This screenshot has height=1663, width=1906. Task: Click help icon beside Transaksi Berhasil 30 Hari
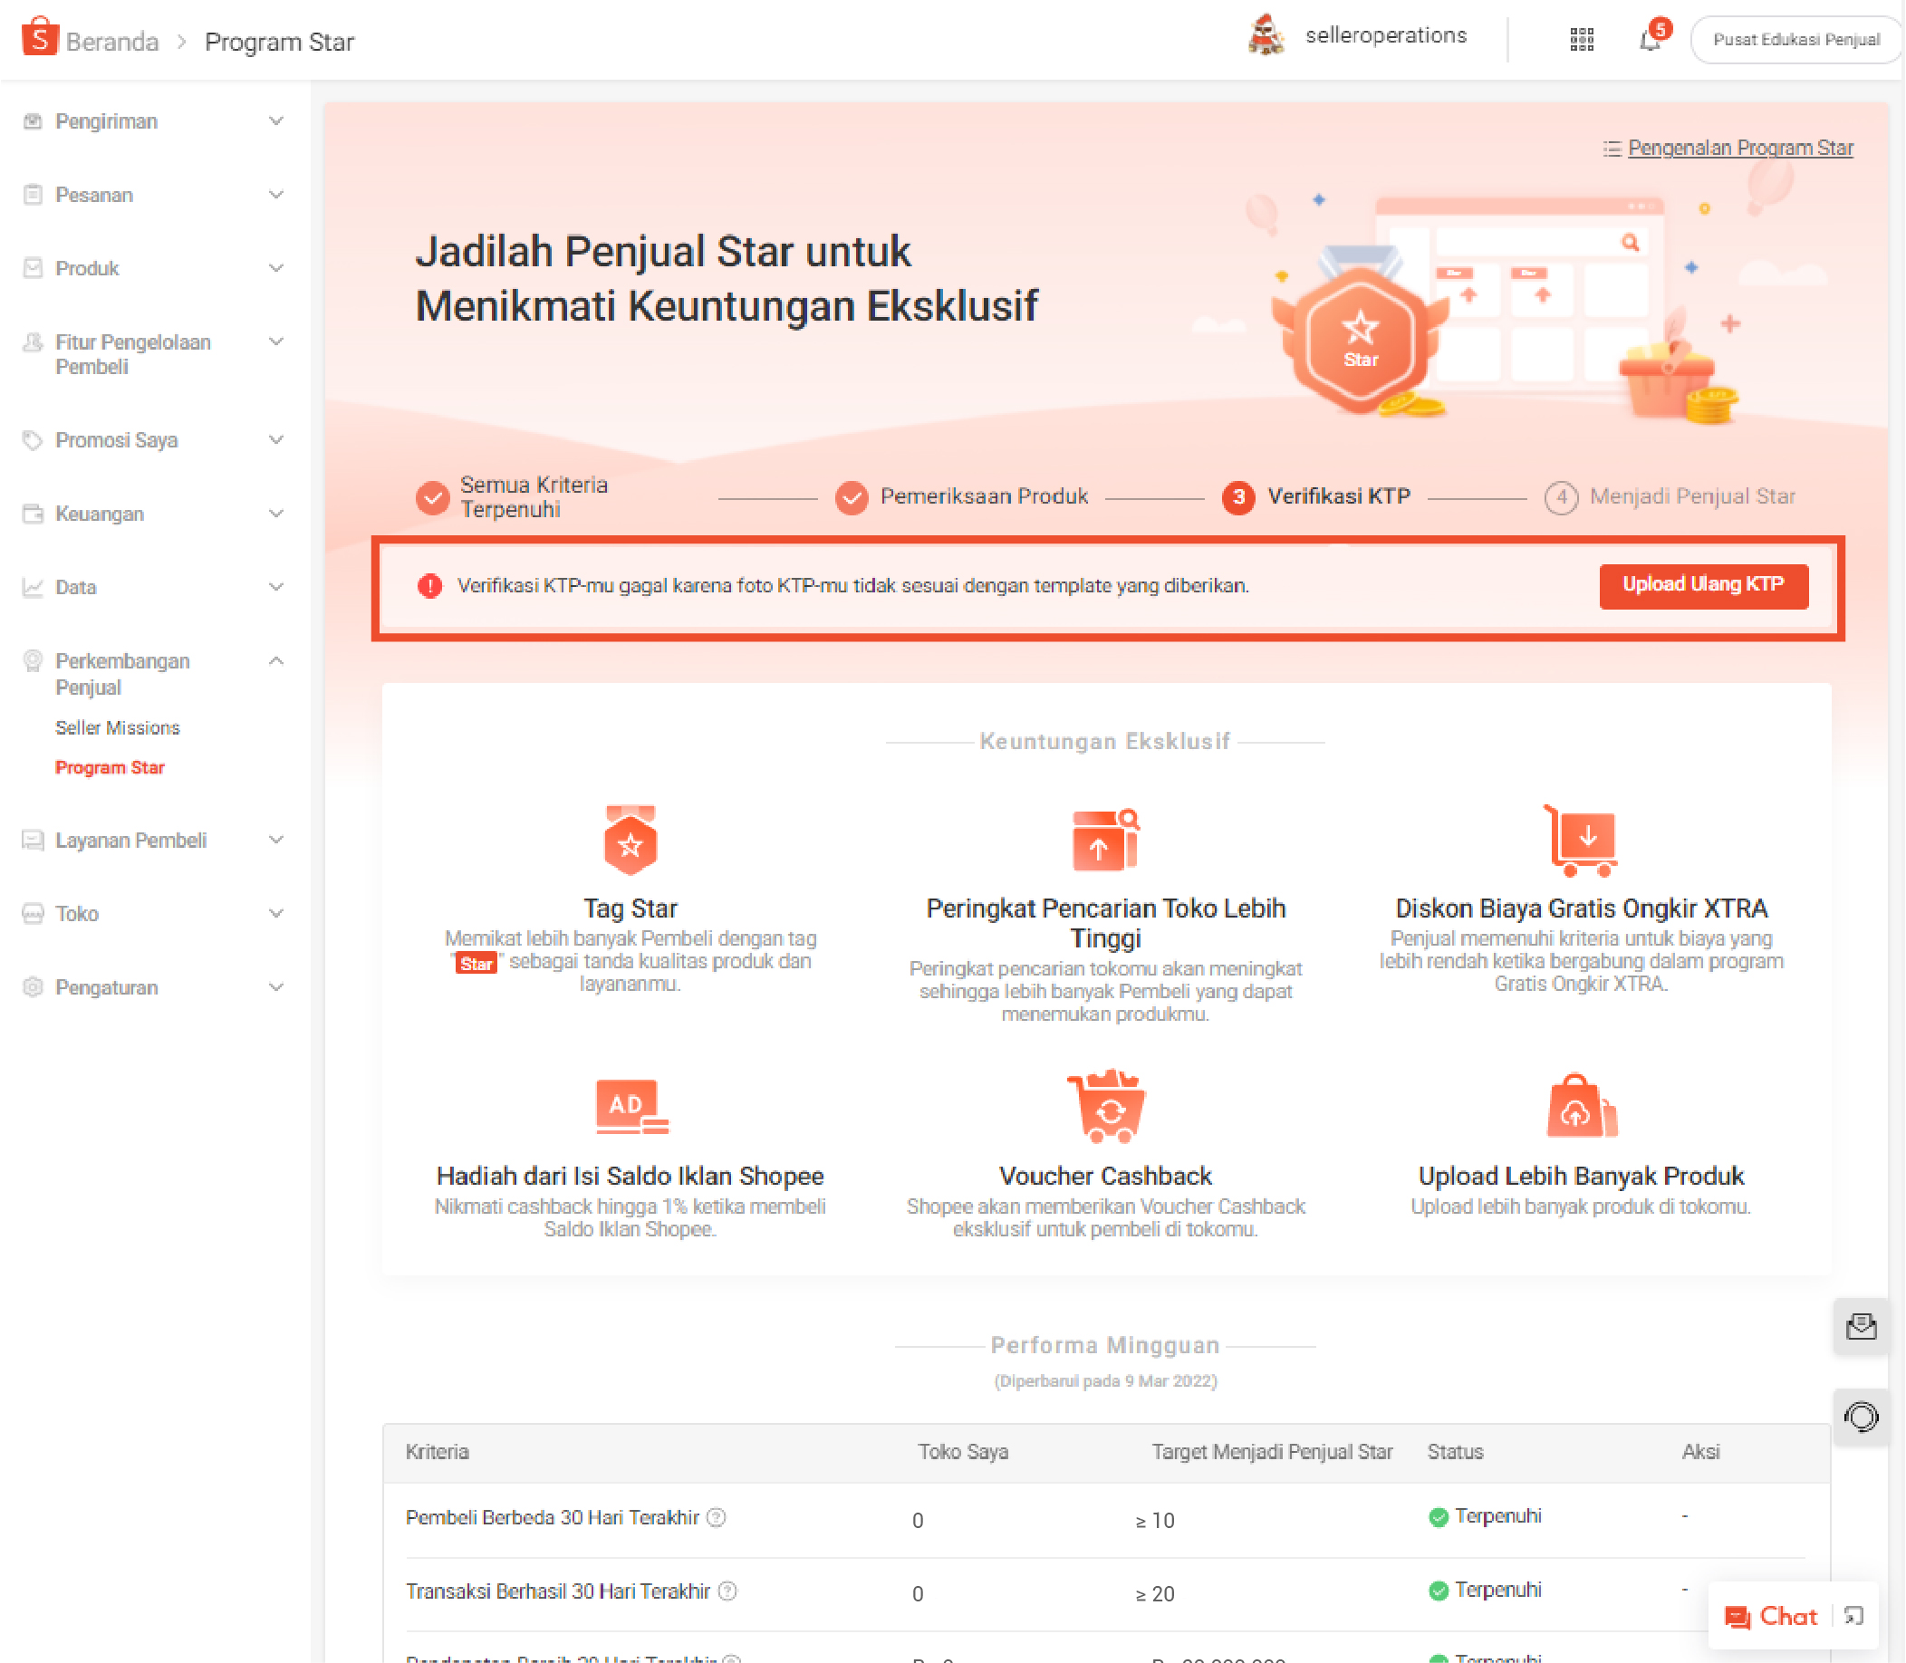pyautogui.click(x=727, y=1591)
